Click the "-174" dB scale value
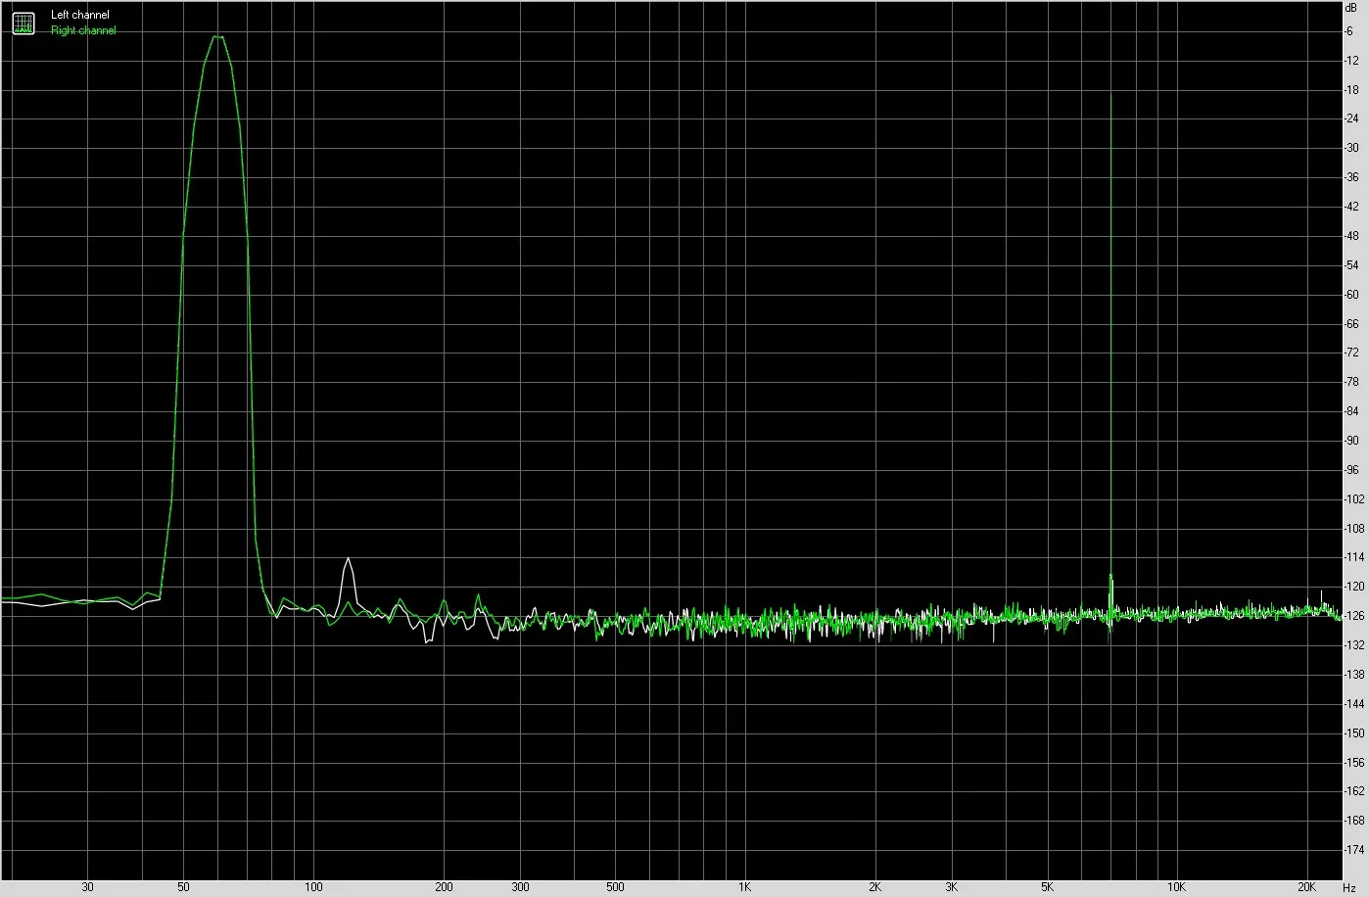 click(x=1354, y=850)
